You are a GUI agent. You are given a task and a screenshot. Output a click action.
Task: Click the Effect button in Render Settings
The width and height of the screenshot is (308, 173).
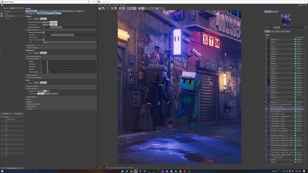[6, 113]
